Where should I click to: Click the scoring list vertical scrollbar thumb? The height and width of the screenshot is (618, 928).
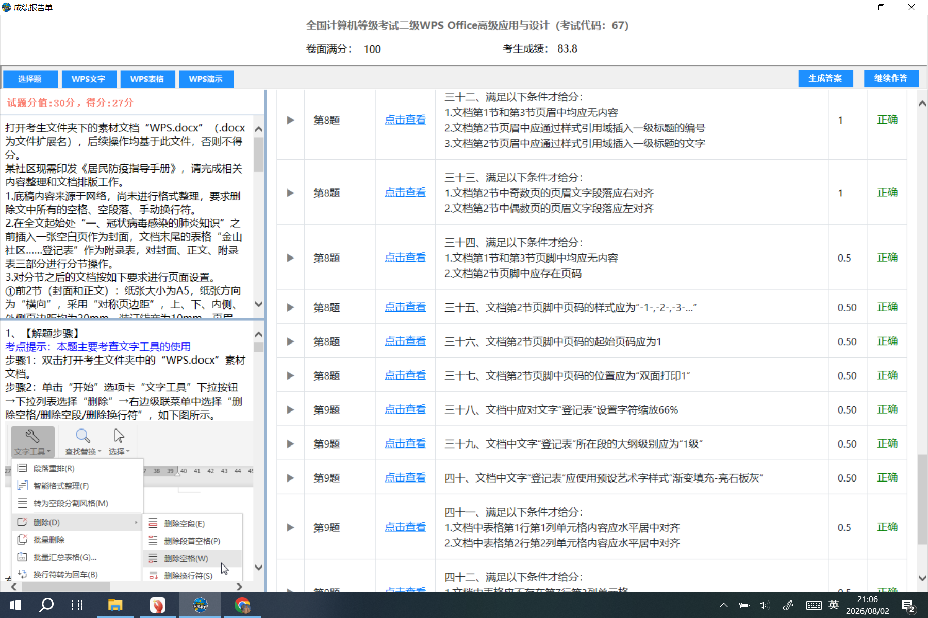922,499
